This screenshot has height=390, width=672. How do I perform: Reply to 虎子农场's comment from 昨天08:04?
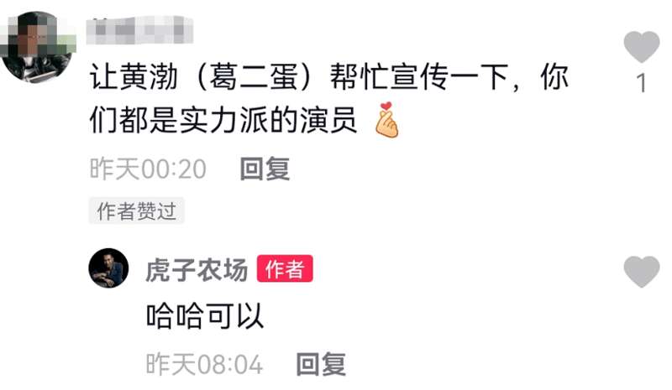321,364
